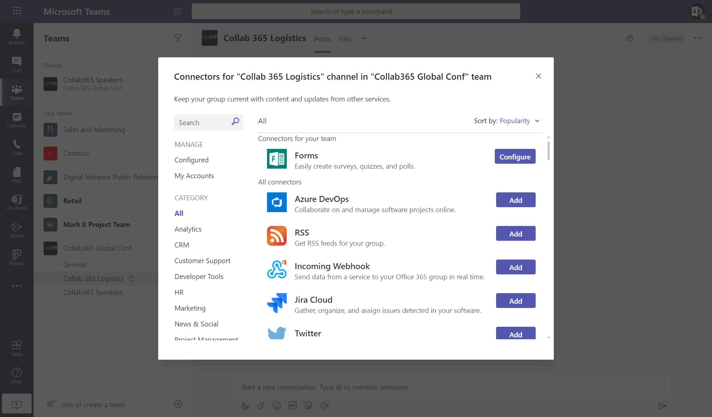Open the Apps store icon
712x417 pixels.
16,348
